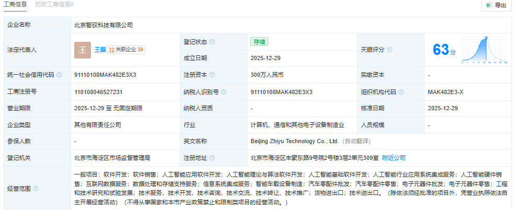Click the 自动翻译 label
Image resolution: width=515 pixels, height=210 pixels.
[x=356, y=141]
